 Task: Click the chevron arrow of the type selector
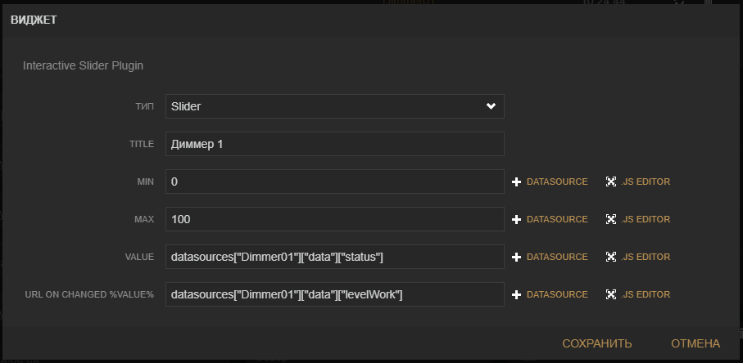491,106
